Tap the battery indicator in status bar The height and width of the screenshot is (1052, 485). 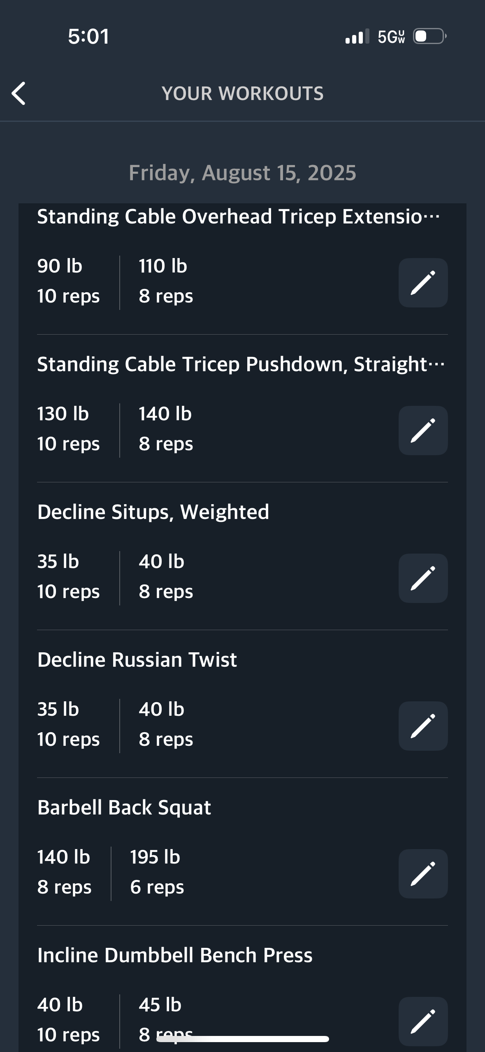pyautogui.click(x=430, y=36)
